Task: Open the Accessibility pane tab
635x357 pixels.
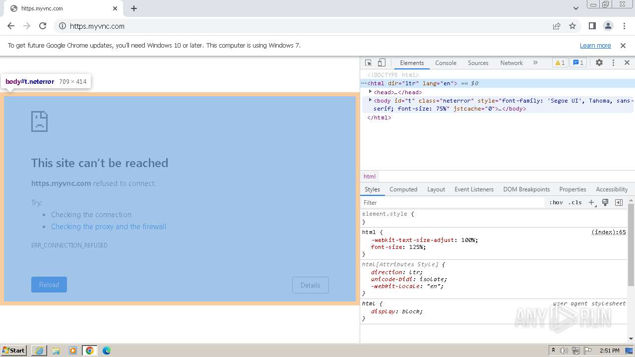Action: click(612, 189)
